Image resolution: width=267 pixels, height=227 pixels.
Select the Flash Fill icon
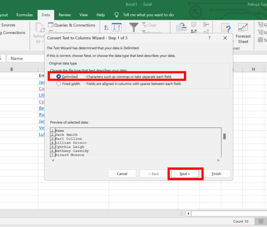(x=194, y=25)
